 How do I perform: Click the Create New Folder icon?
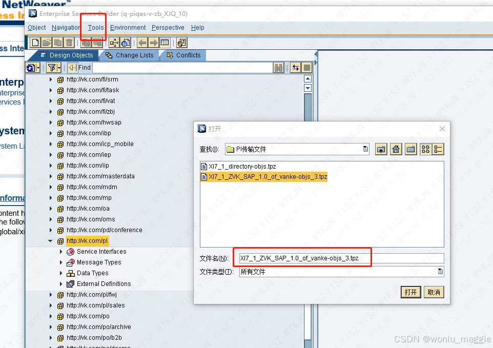pos(410,149)
